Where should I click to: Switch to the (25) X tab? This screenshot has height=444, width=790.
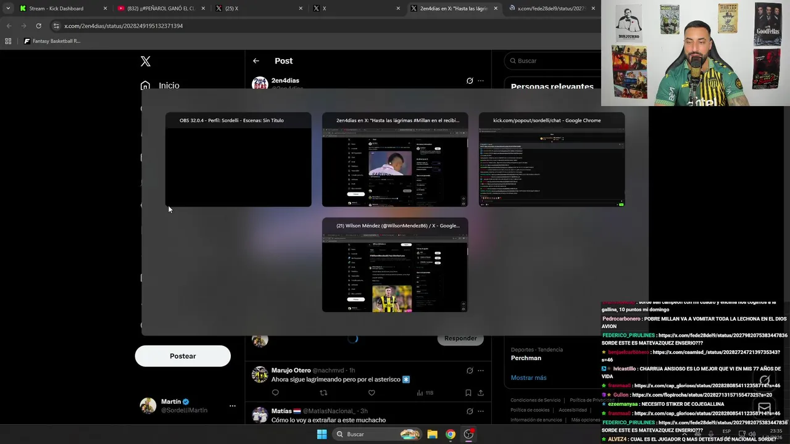[x=260, y=9]
